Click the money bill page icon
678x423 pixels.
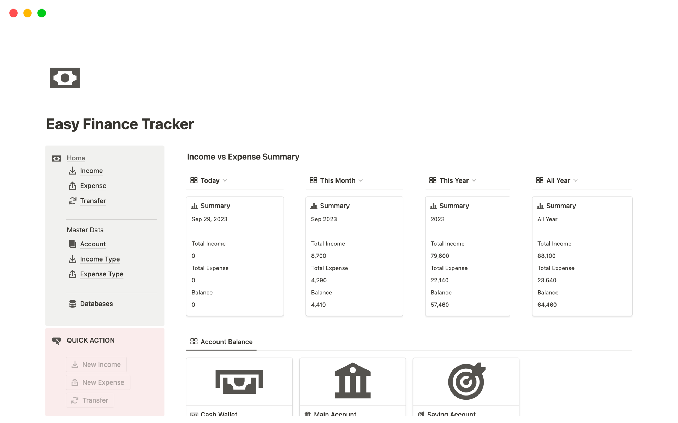[x=65, y=78]
